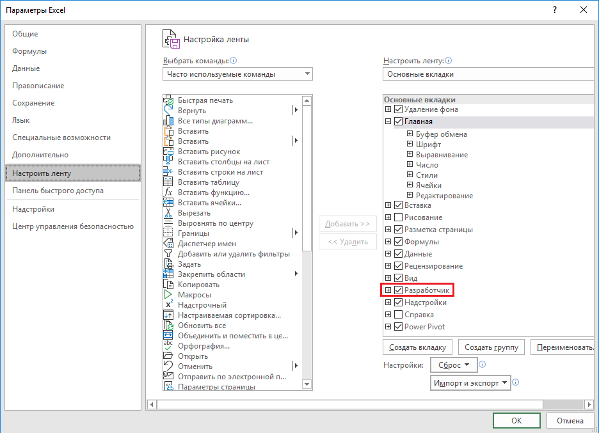Expand the Данные tab node

click(x=388, y=253)
